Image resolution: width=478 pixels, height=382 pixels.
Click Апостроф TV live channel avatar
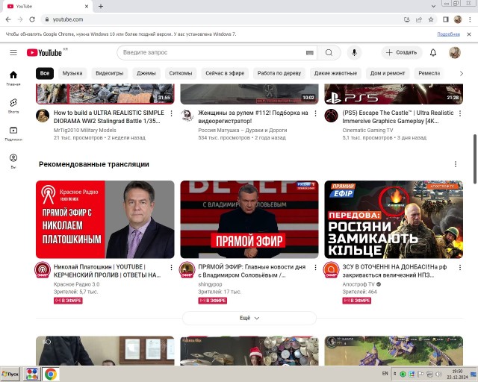[x=331, y=270]
